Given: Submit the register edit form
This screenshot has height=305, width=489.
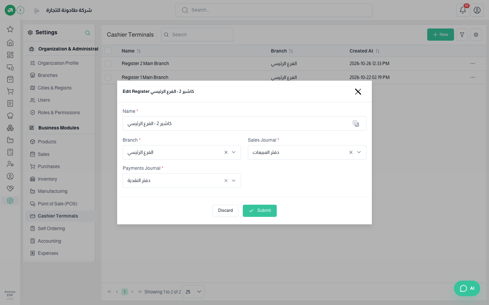Looking at the screenshot, I should 260,211.
